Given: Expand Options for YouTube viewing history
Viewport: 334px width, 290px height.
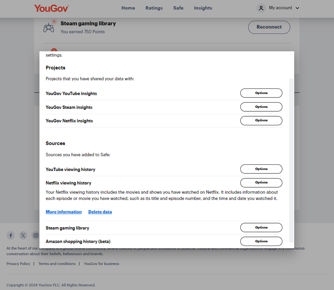Looking at the screenshot, I should [x=261, y=169].
